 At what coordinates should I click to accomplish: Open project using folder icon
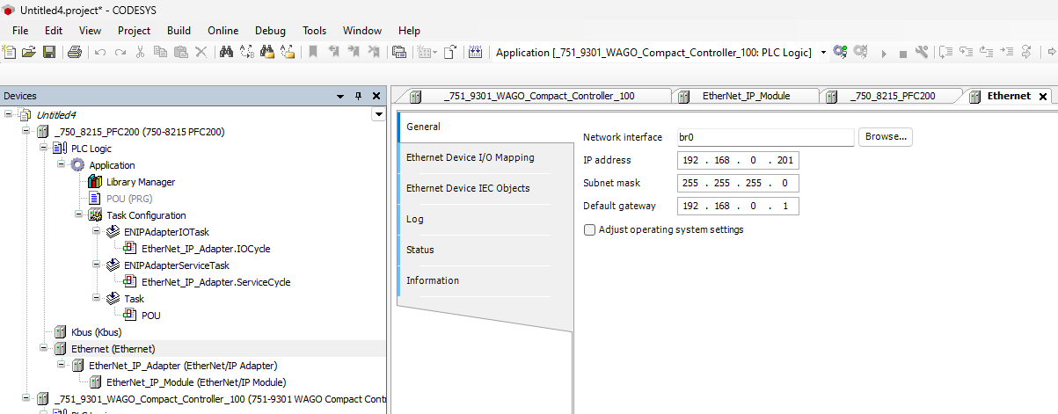pyautogui.click(x=29, y=52)
